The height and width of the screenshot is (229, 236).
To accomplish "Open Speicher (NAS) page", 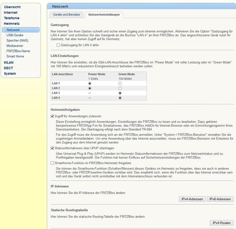I will (x=17, y=41).
